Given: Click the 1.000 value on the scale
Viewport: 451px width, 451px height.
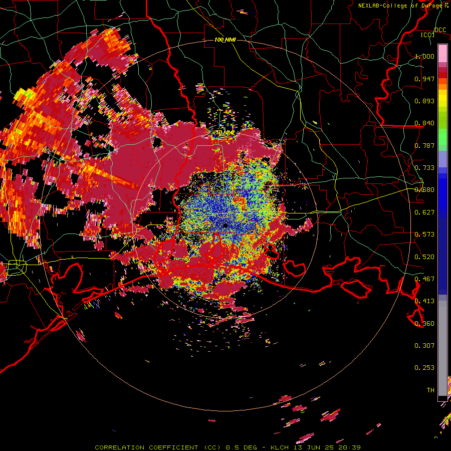Looking at the screenshot, I should 424,56.
